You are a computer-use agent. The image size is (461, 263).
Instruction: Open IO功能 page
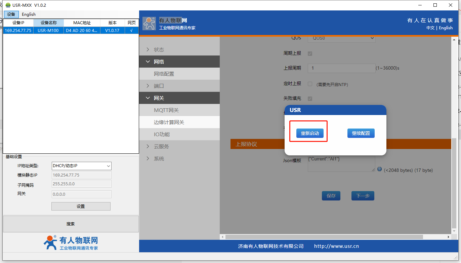click(x=179, y=135)
